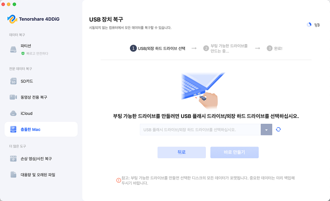Click the 바로 만들기 button

pos(234,152)
